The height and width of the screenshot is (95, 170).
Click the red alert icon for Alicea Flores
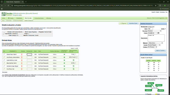pos(22,54)
